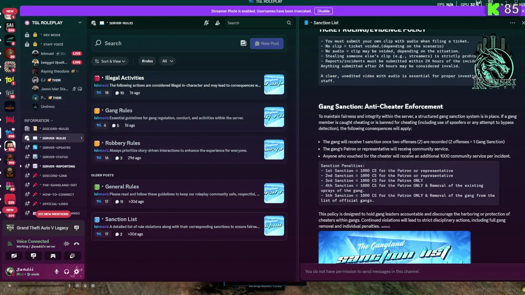Open Sanction List banner image

click(394, 247)
